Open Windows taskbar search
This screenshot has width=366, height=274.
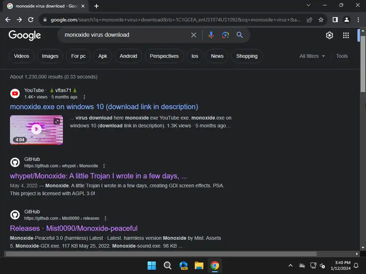(x=167, y=265)
